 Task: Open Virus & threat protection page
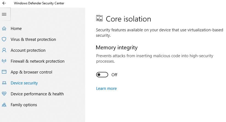tap(33, 39)
